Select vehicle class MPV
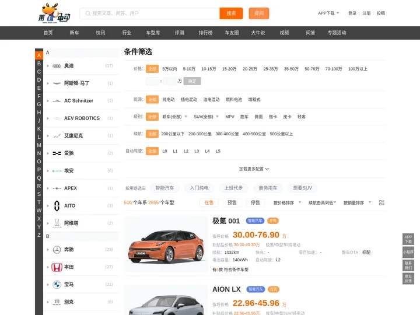 point(230,117)
